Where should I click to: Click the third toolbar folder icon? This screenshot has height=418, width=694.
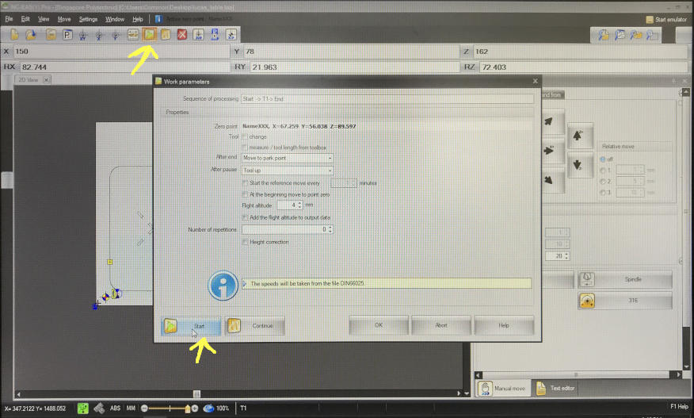point(51,34)
